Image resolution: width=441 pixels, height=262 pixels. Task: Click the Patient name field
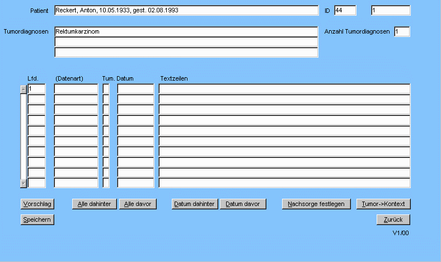pos(186,11)
